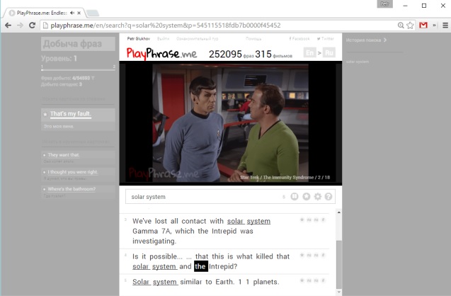The height and width of the screenshot is (296, 451).
Task: Click the Star Trek video frame
Action: [231, 123]
